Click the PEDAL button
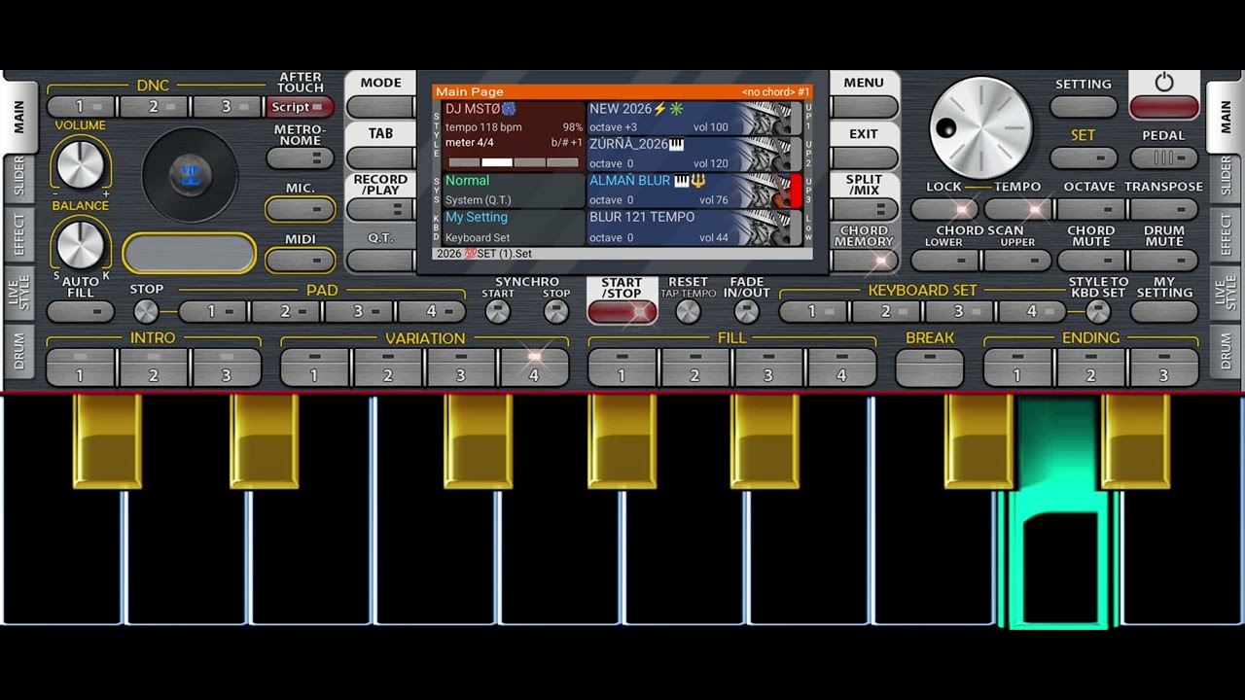 point(1164,157)
